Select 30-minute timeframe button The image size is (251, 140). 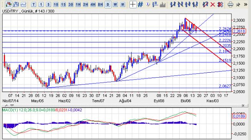pyautogui.click(x=71, y=5)
